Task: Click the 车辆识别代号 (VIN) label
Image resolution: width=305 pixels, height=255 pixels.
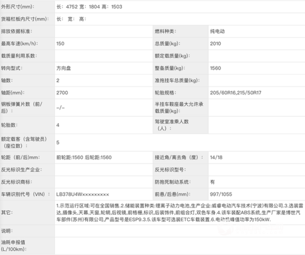Action: (25, 194)
